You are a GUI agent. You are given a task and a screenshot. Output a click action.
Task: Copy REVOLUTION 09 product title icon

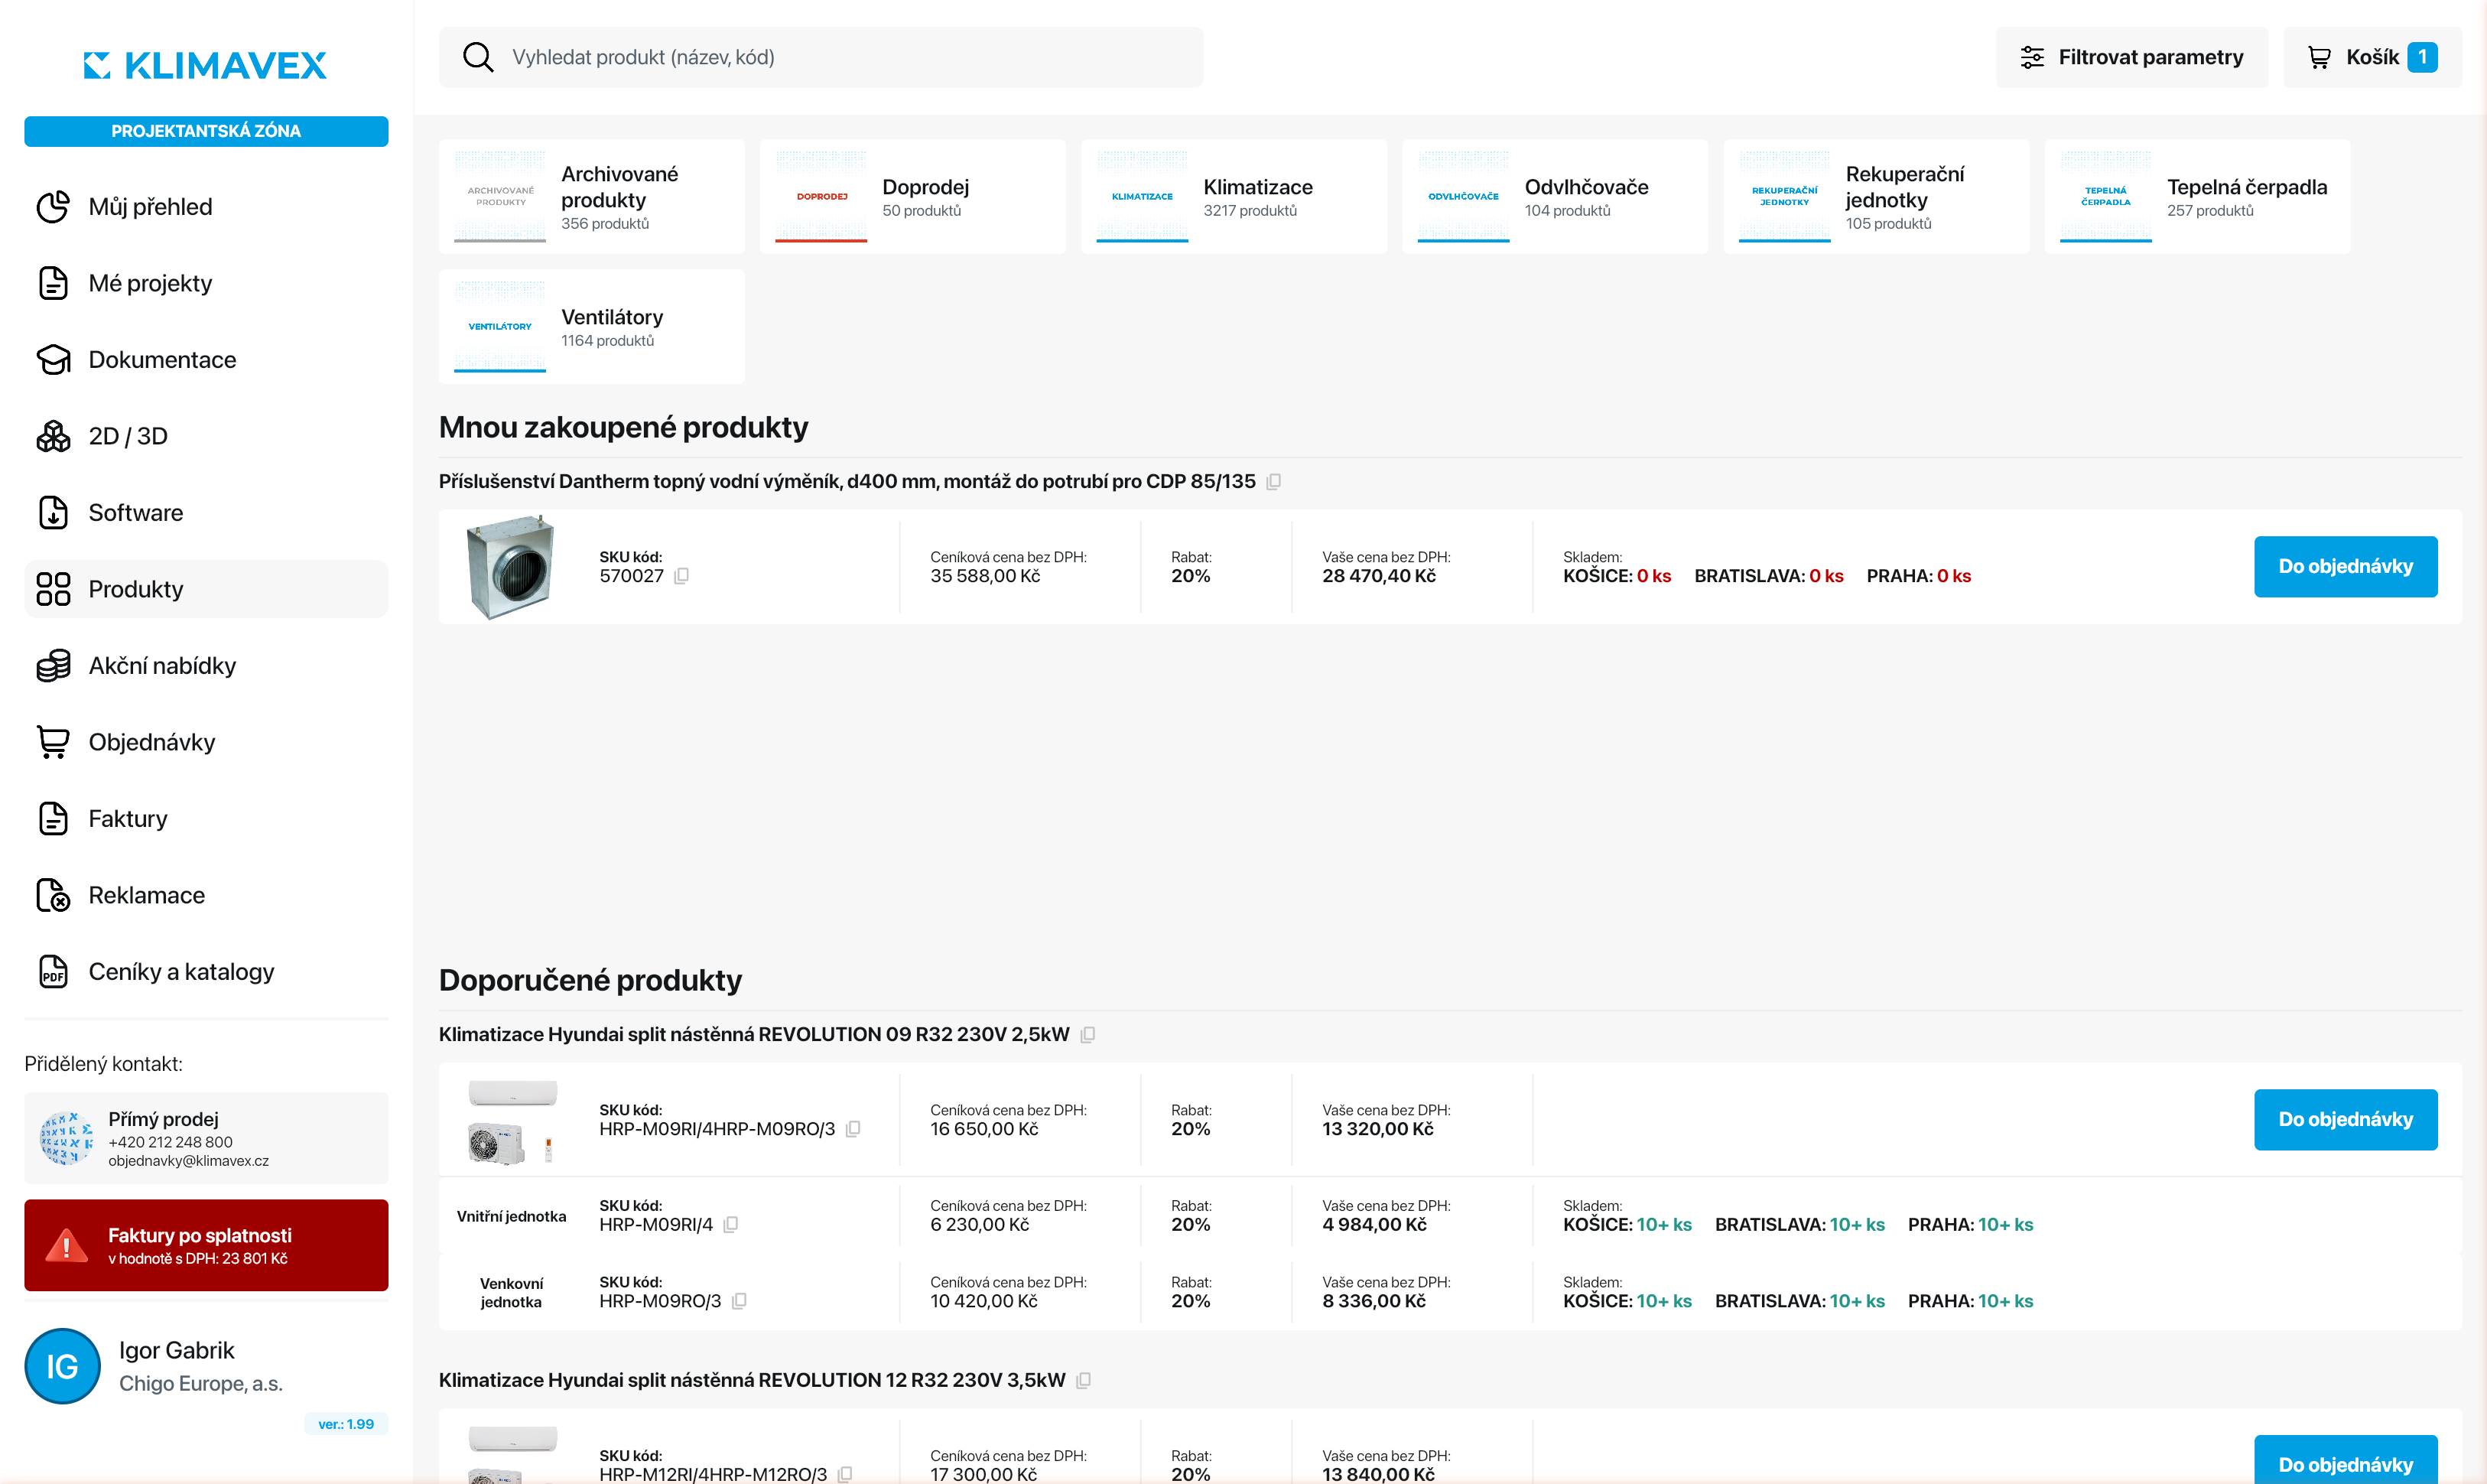[x=1087, y=1035]
